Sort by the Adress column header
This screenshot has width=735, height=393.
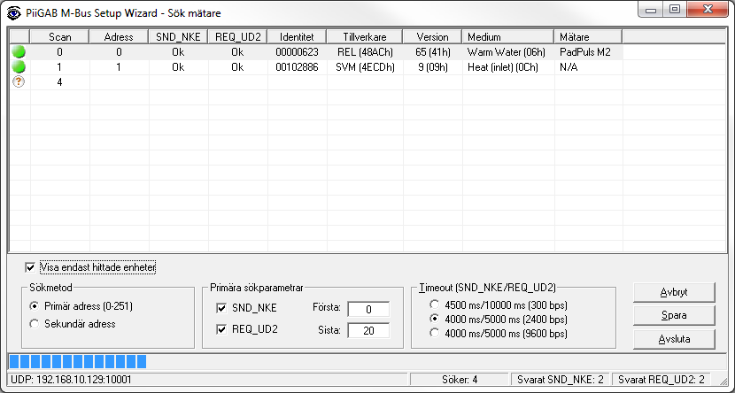tap(119, 36)
